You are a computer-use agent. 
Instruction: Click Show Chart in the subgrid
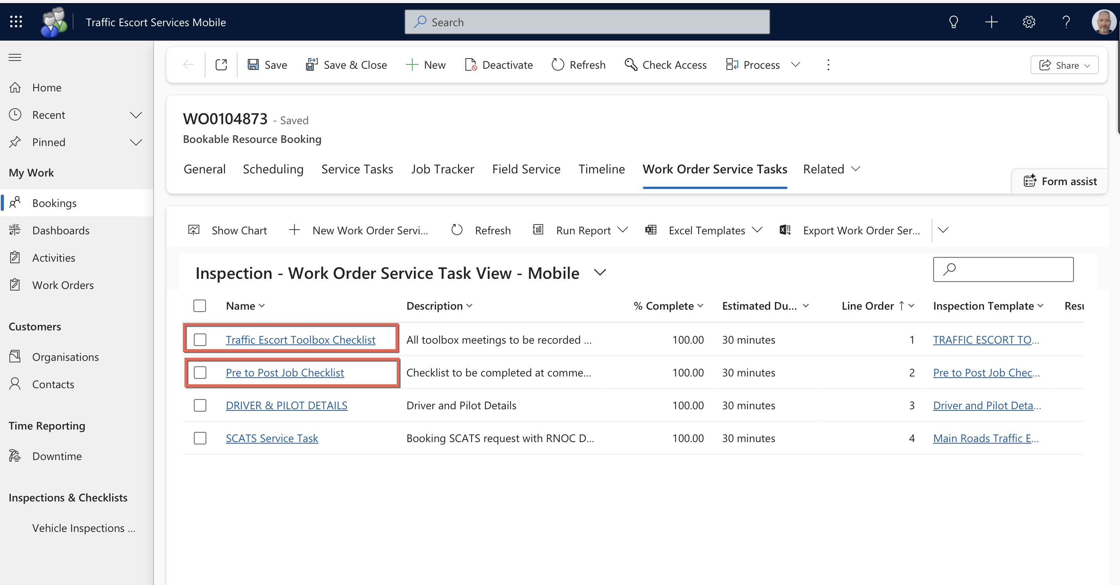click(227, 230)
